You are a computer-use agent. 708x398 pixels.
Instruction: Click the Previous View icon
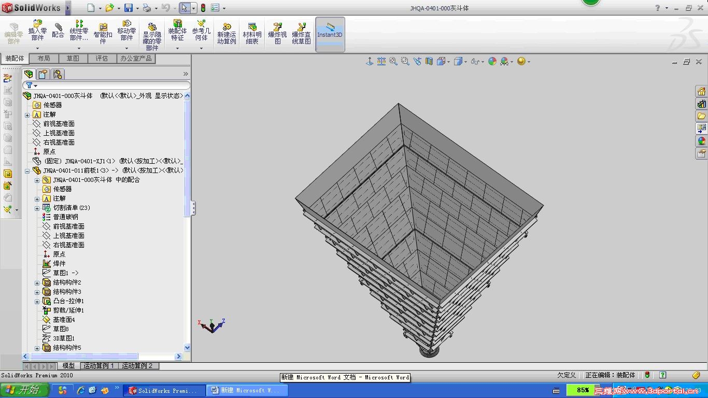[417, 61]
